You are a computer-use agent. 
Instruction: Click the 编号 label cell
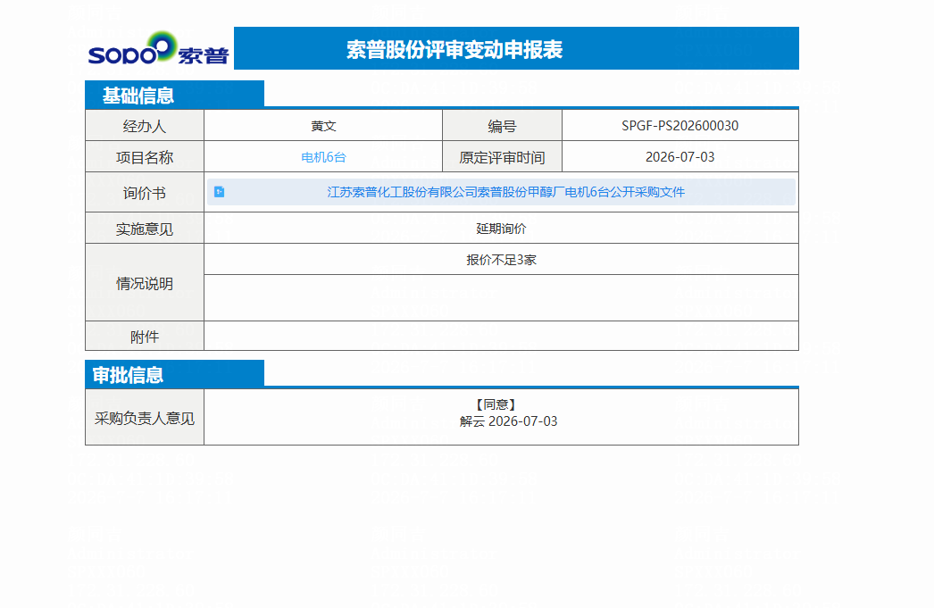[502, 126]
